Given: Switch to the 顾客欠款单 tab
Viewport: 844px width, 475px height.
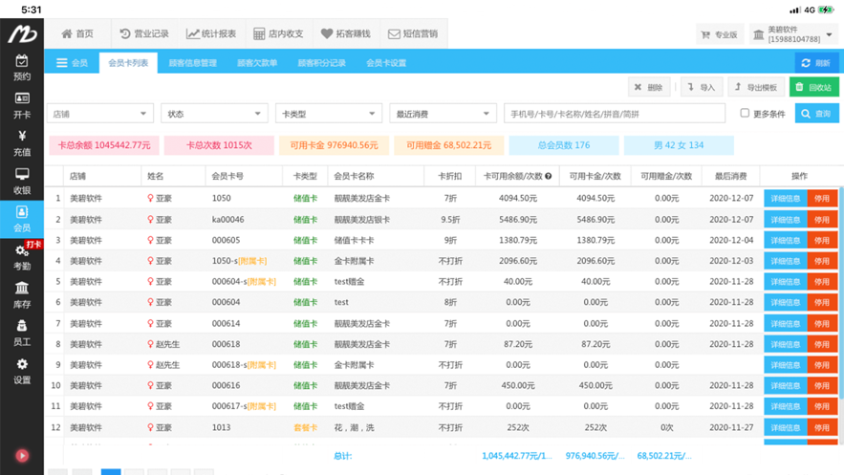Looking at the screenshot, I should (257, 63).
